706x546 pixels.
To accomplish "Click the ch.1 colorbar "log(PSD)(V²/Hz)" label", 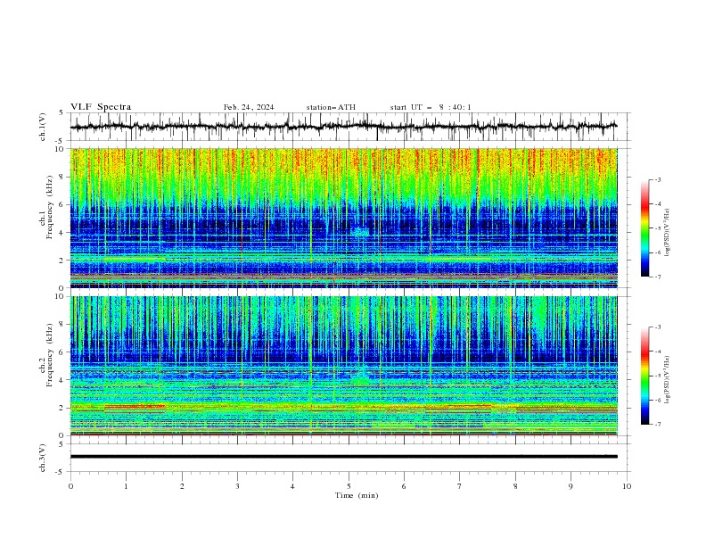I will (x=668, y=233).
